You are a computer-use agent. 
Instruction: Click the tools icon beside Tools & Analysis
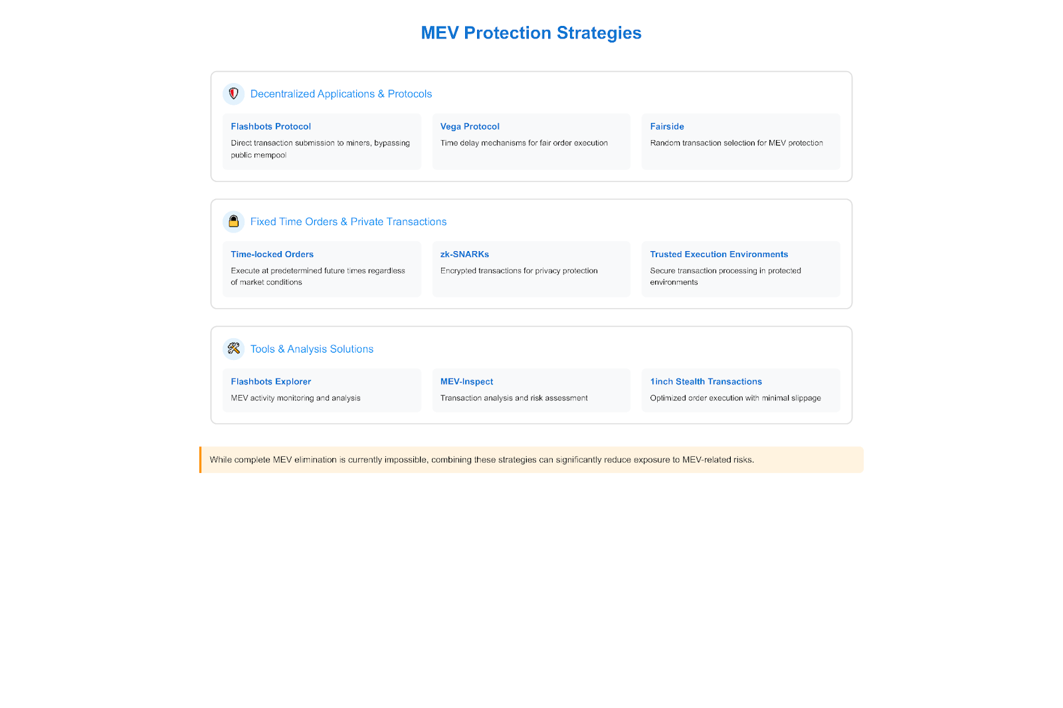point(233,349)
